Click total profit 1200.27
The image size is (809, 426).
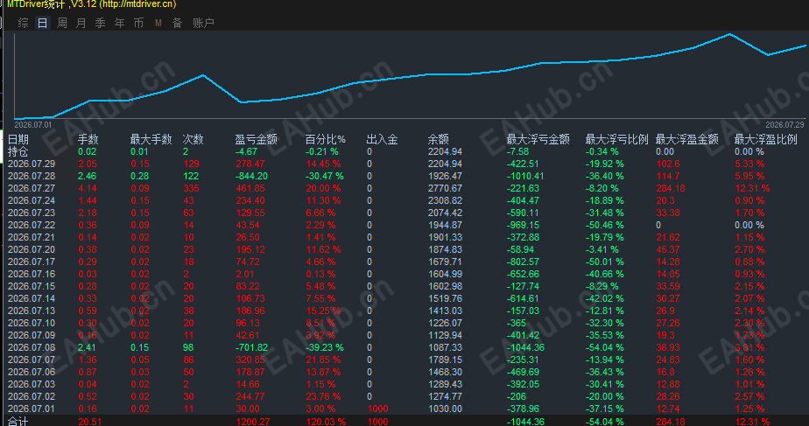coord(253,422)
